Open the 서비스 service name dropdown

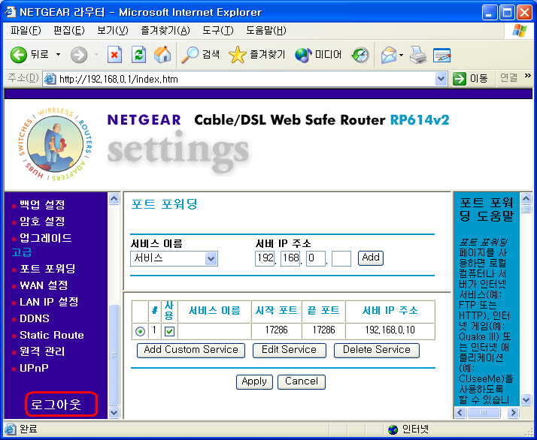tap(174, 258)
